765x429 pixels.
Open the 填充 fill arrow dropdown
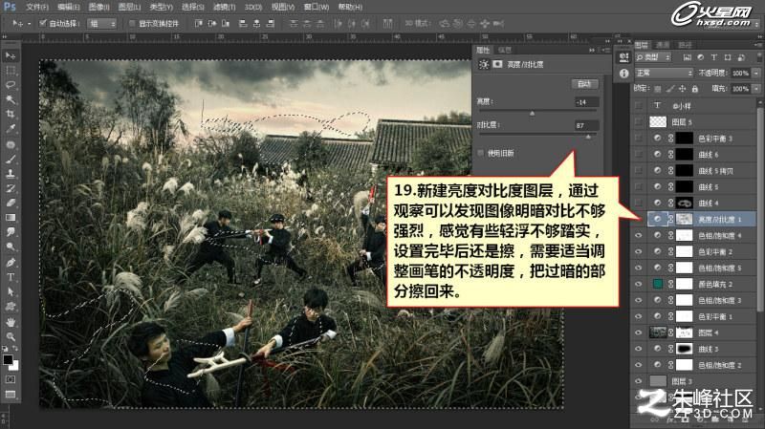tap(756, 89)
